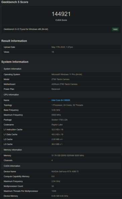Image resolution: width=122 pixels, height=199 pixels.
Task: Click the Codename row label
Action: pyautogui.click(x=9, y=125)
